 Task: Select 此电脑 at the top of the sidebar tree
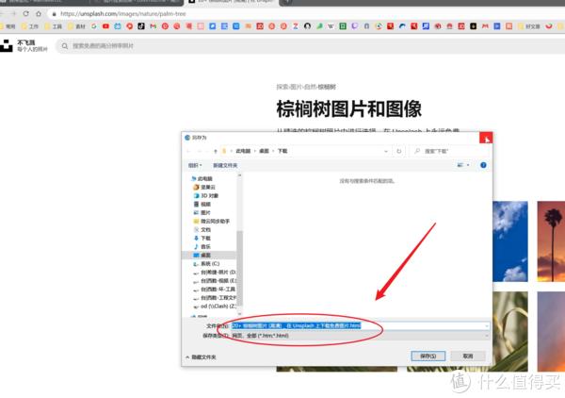pos(202,178)
